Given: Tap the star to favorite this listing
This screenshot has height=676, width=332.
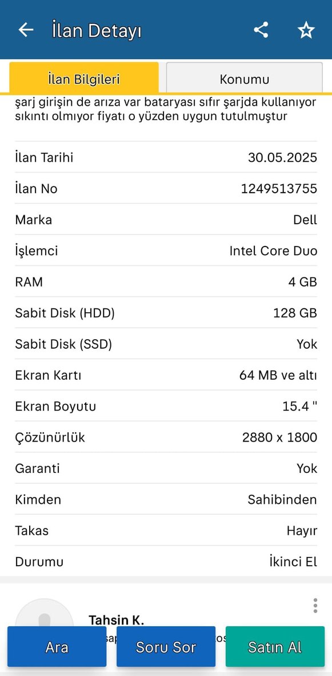Looking at the screenshot, I should [306, 30].
